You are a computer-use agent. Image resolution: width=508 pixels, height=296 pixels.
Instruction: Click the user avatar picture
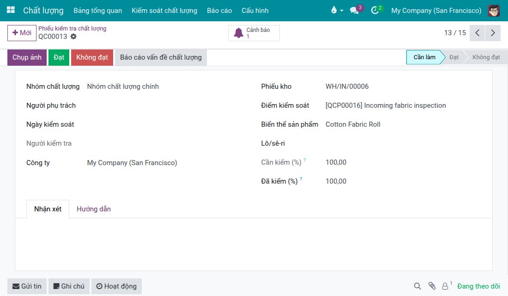coord(494,10)
